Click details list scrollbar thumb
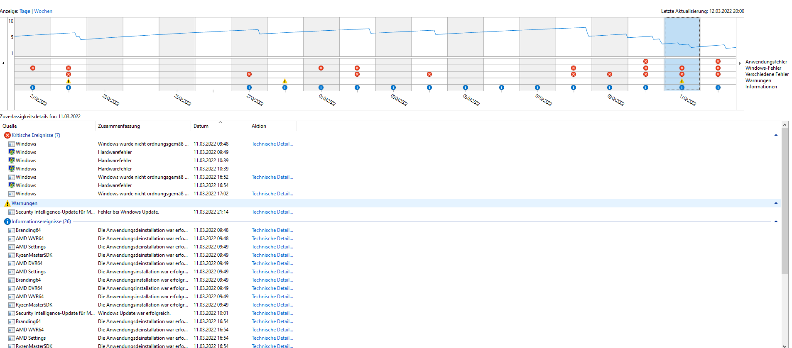This screenshot has height=348, width=792. point(785,201)
